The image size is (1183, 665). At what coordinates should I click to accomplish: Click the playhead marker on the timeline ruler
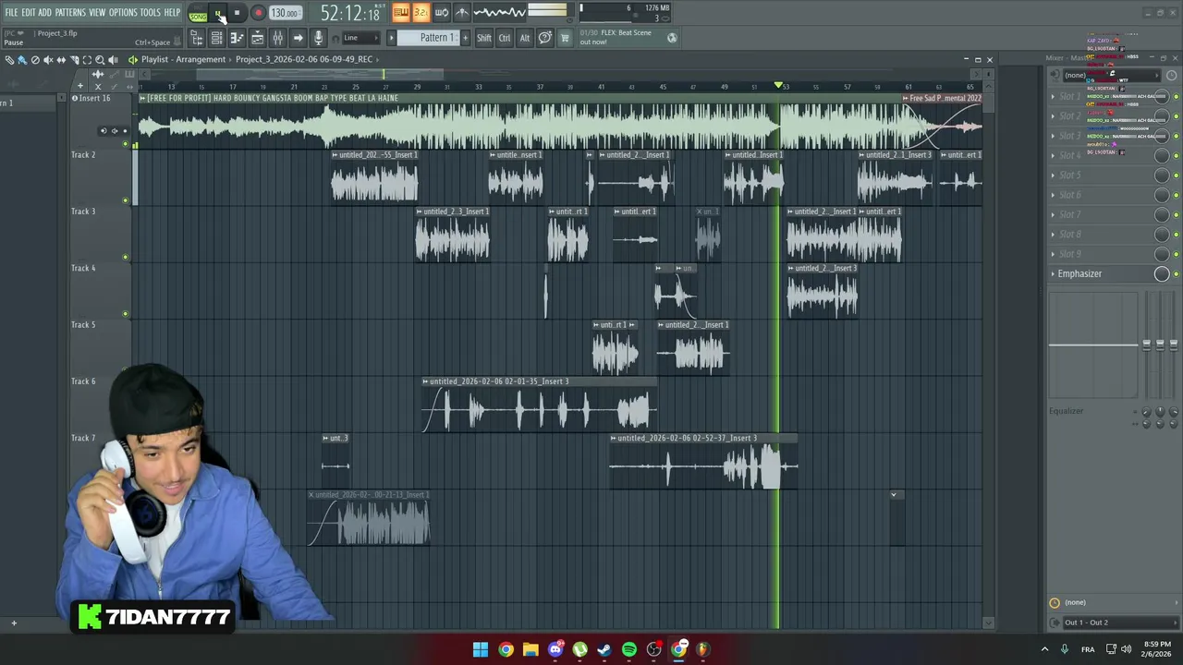point(779,86)
